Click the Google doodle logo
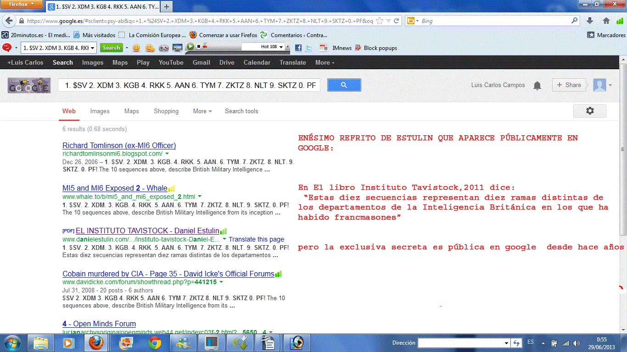627x352 pixels. pos(29,85)
